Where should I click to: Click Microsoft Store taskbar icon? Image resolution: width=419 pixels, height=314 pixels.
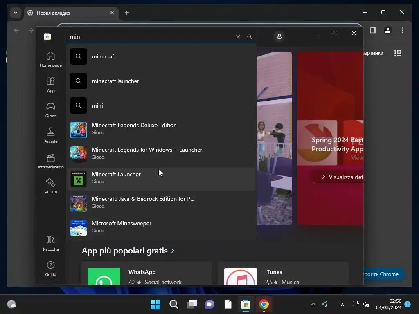coord(246,304)
